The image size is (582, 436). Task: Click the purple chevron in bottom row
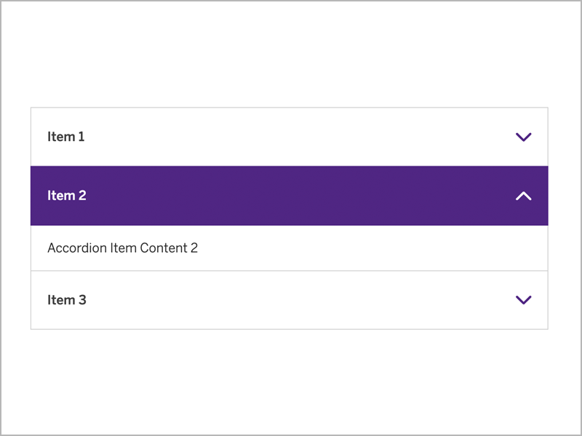[x=523, y=299]
